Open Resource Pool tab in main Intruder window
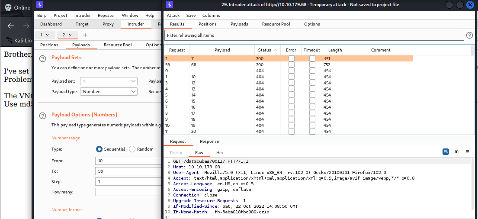The height and width of the screenshot is (219, 478). point(118,45)
